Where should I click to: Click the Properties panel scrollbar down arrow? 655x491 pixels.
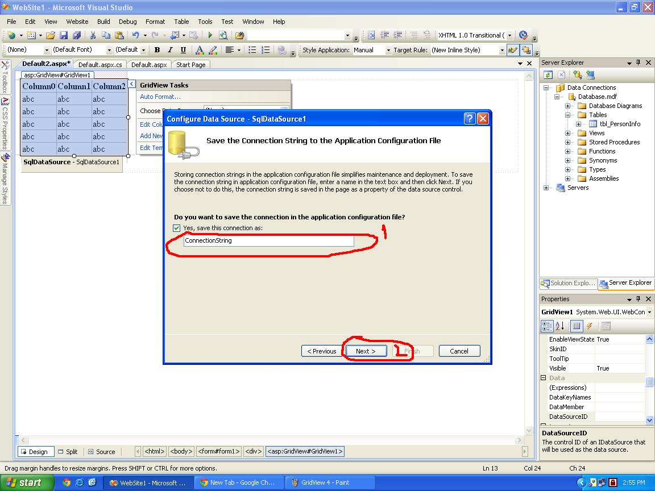click(x=649, y=420)
